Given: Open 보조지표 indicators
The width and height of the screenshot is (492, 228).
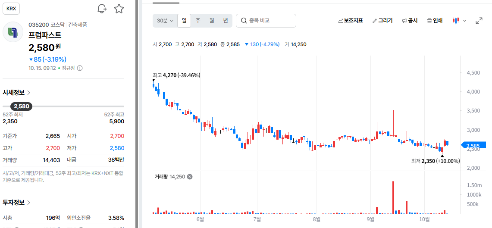Looking at the screenshot, I should tap(350, 21).
